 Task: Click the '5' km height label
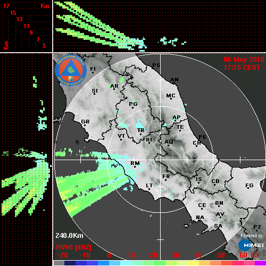44,46
